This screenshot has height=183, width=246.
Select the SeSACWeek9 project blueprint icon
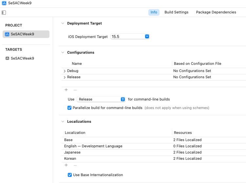point(7,34)
